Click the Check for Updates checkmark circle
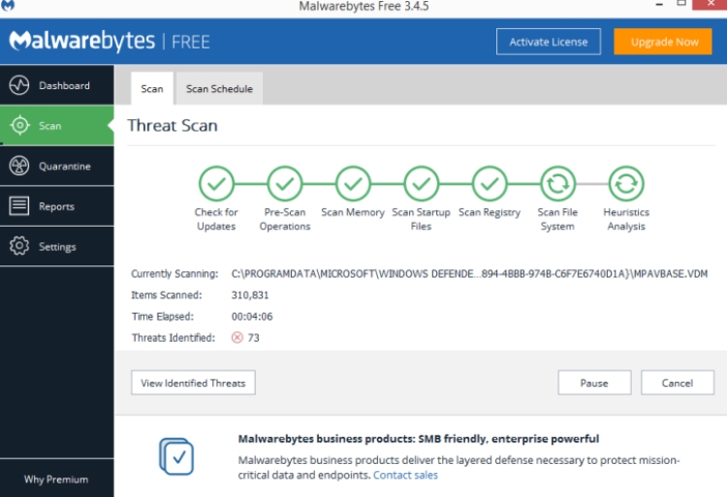 click(x=216, y=184)
